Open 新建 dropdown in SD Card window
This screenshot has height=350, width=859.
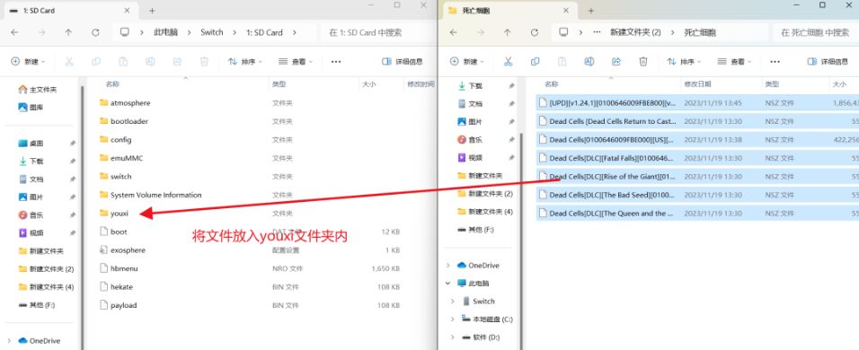[x=29, y=62]
